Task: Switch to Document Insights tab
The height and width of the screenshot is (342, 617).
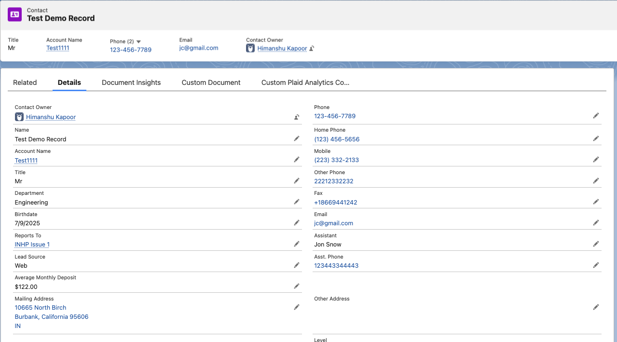Action: 131,82
